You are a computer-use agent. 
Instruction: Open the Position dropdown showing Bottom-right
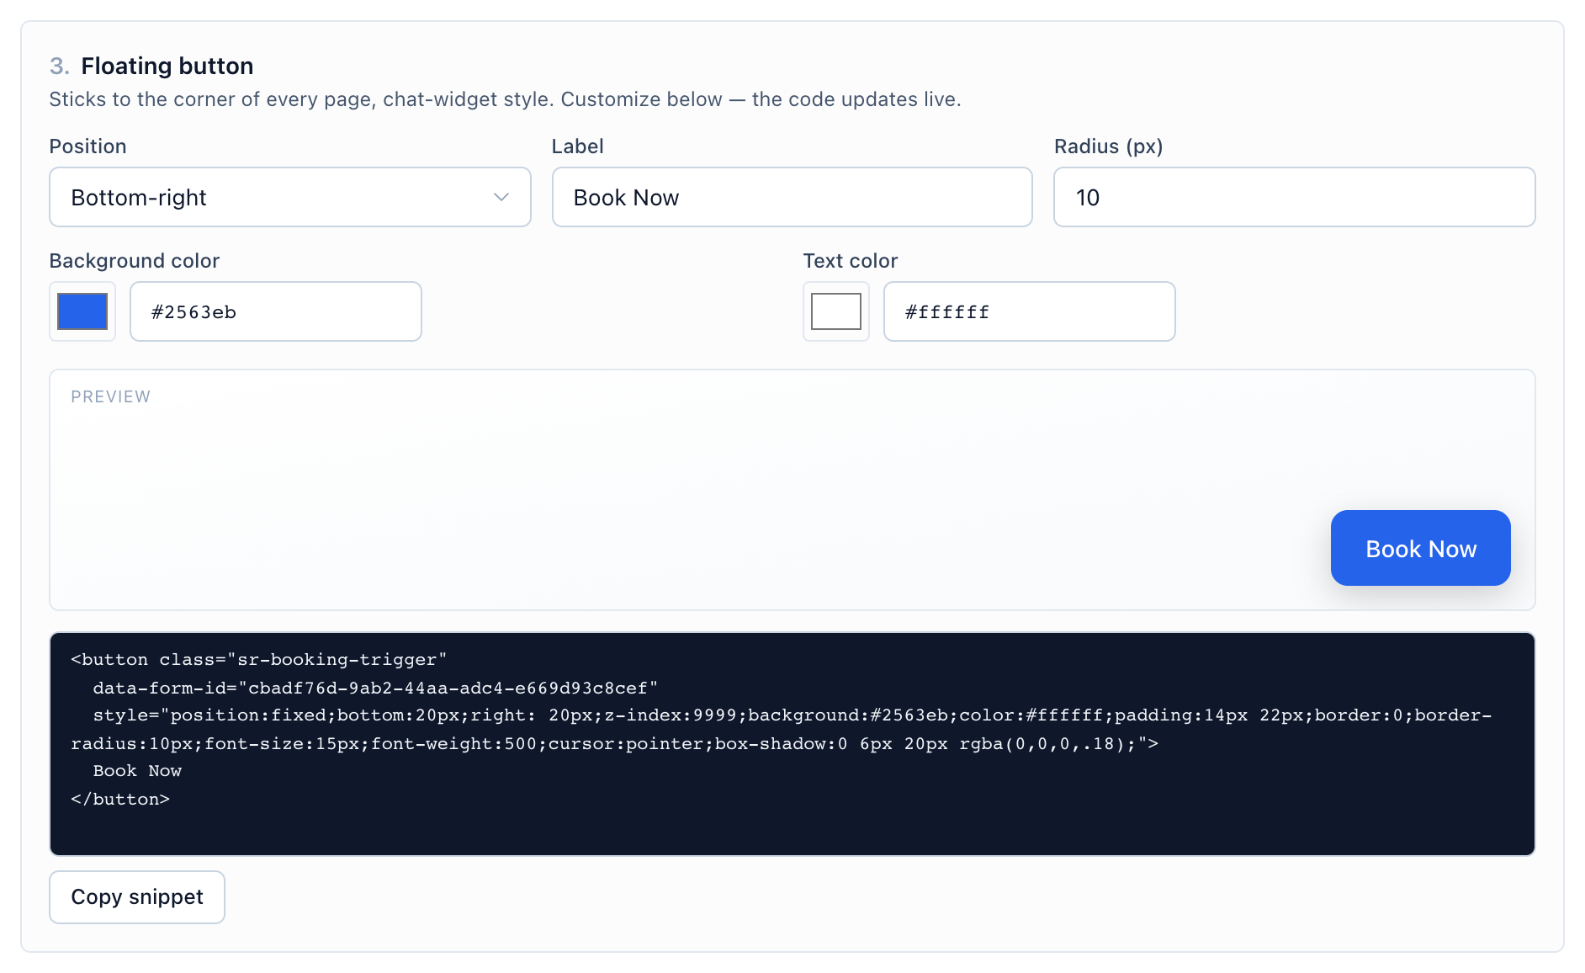point(290,197)
